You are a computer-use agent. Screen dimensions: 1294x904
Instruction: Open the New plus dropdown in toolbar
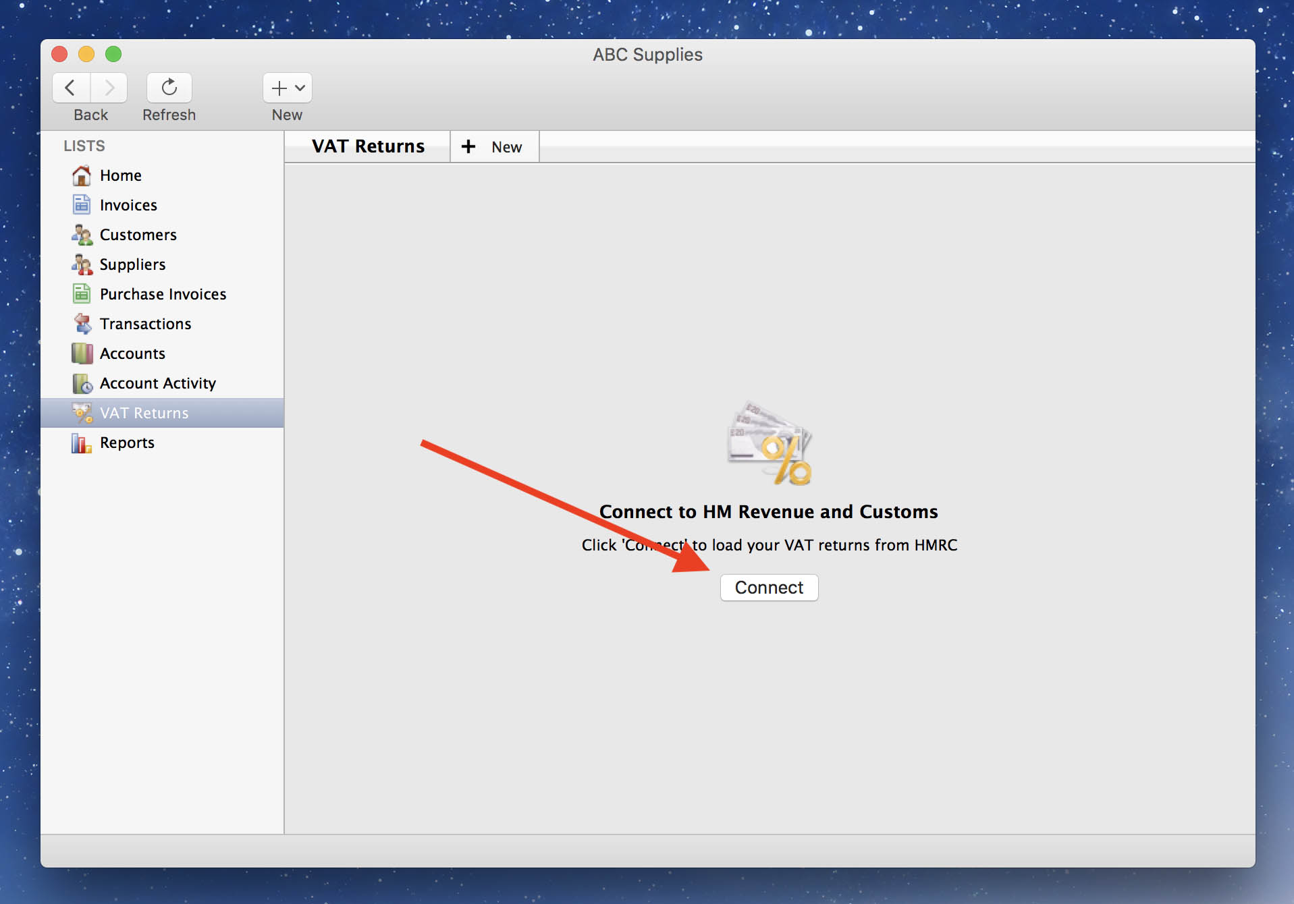(288, 88)
